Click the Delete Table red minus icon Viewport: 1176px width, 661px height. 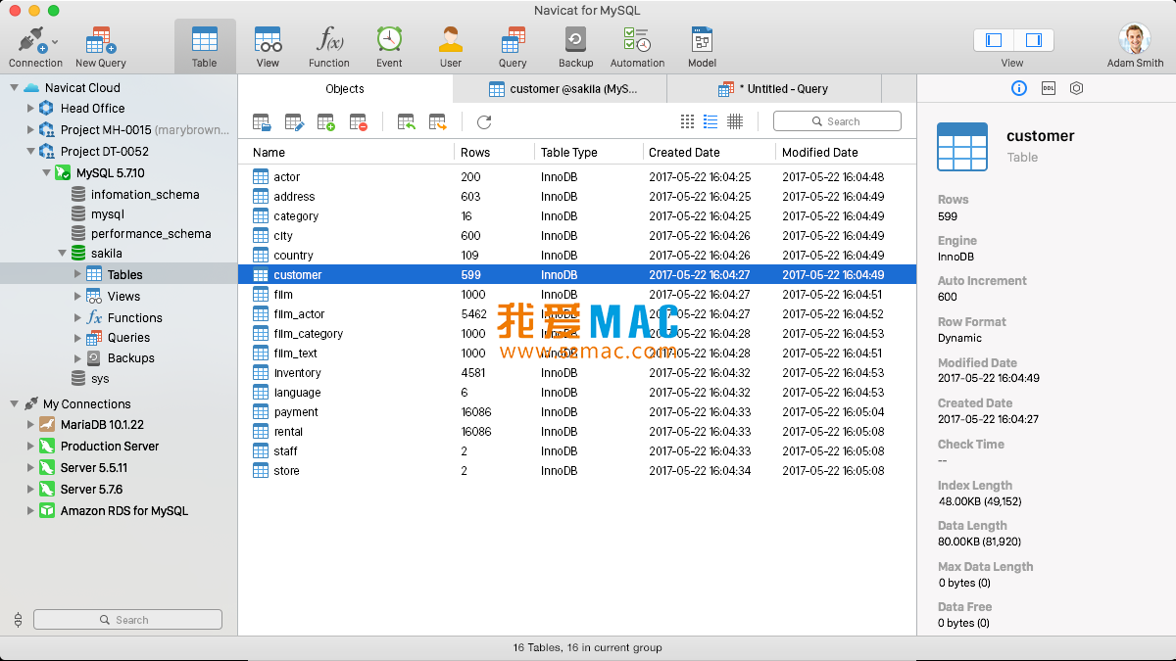pyautogui.click(x=359, y=122)
